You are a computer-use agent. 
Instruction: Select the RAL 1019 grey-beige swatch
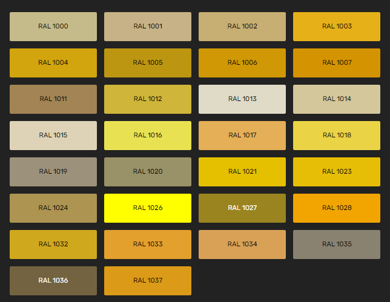tap(53, 172)
